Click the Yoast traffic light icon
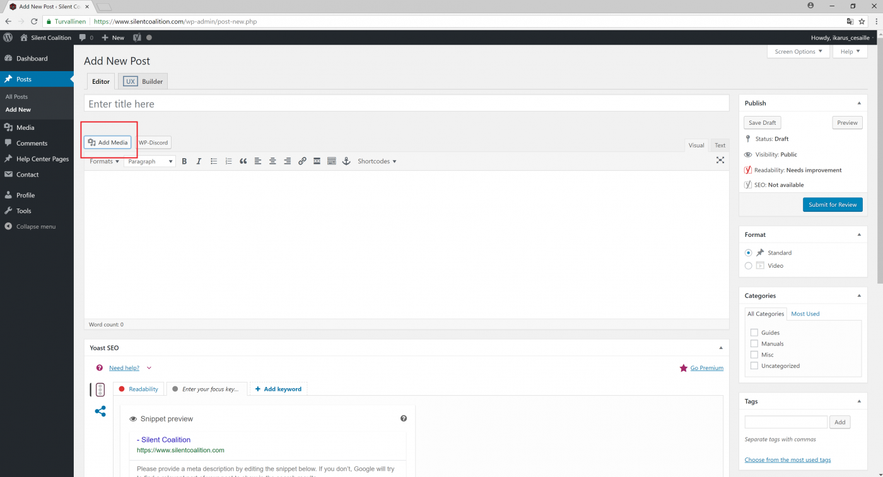The image size is (883, 477). pos(100,390)
